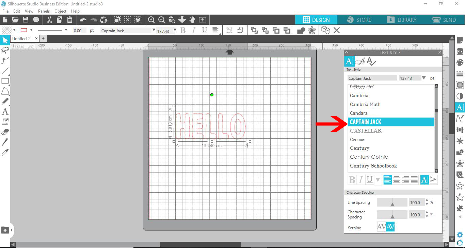Open the font size dropdown in the Text Style panel
This screenshot has width=465, height=248.
[x=424, y=78]
